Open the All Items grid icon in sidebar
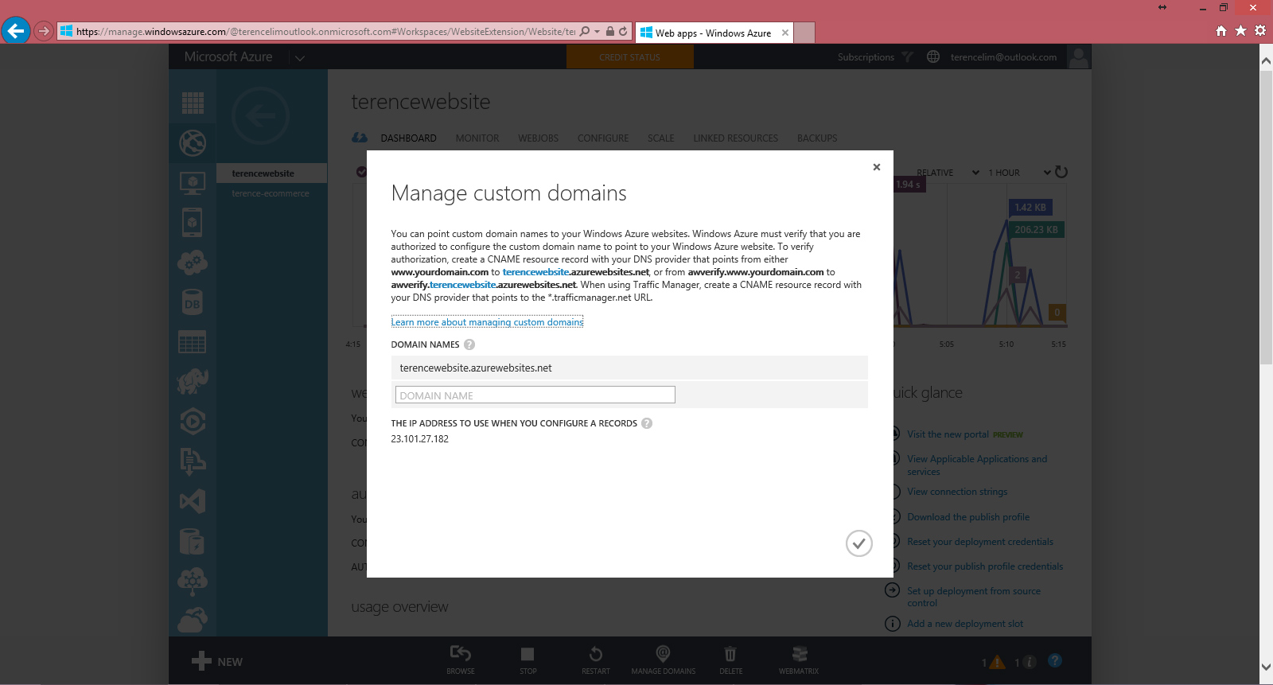The height and width of the screenshot is (685, 1273). (x=193, y=103)
